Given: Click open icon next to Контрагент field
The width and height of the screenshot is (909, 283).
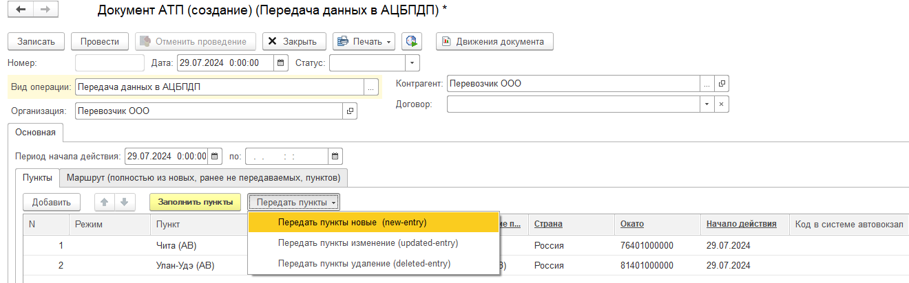Looking at the screenshot, I should tap(722, 84).
